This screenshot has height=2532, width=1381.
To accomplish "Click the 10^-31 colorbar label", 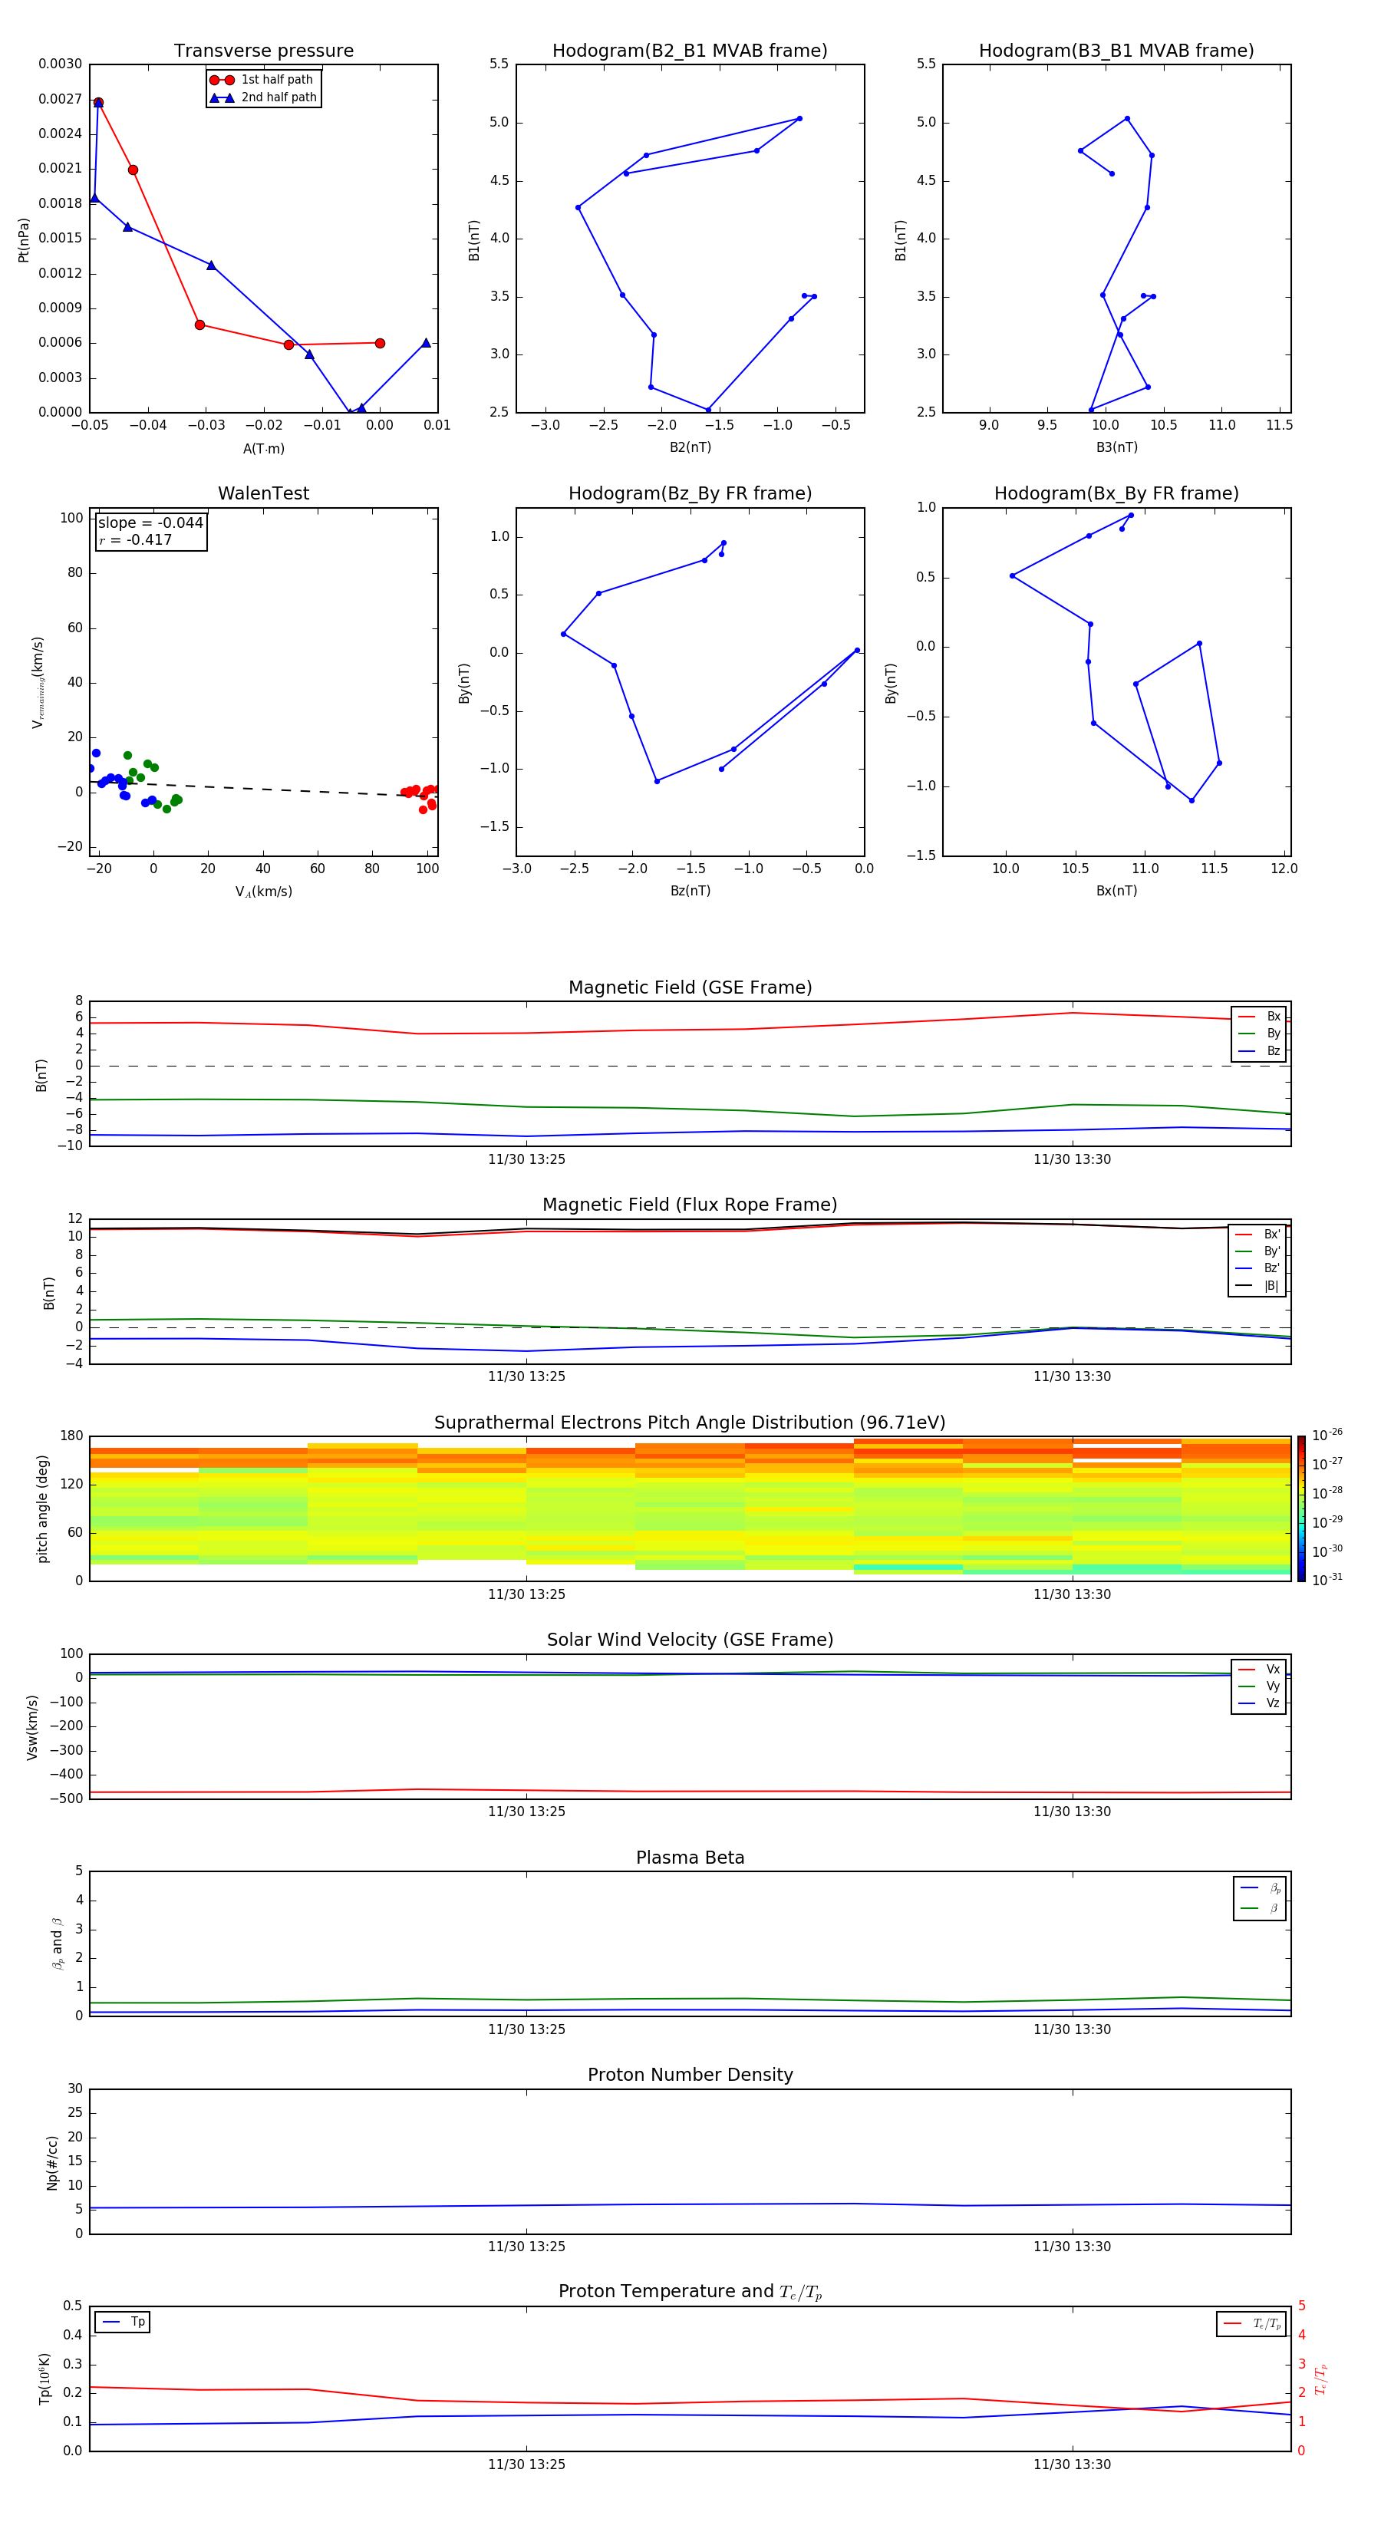I will [x=1327, y=1580].
